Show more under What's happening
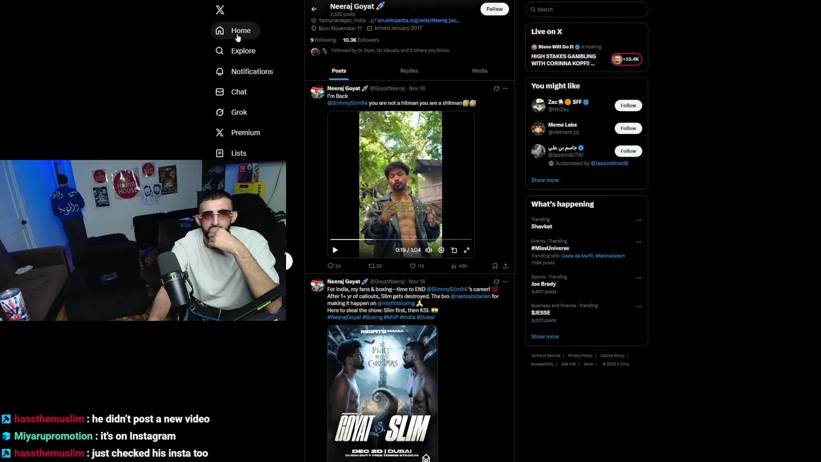This screenshot has height=462, width=821. (545, 337)
